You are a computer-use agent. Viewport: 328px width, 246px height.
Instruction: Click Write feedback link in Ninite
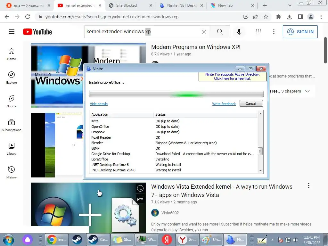pyautogui.click(x=224, y=104)
